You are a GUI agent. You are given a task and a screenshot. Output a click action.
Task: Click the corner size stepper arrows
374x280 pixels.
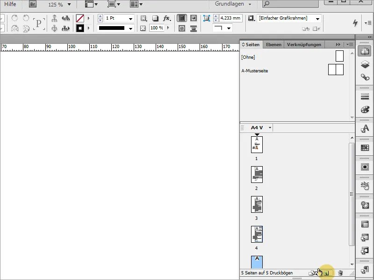click(x=216, y=18)
